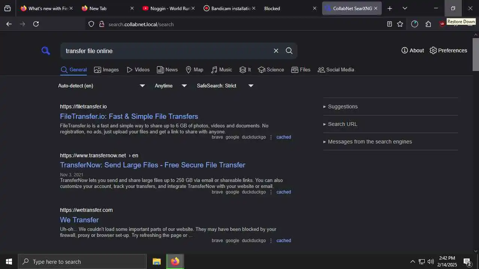Click the https://wetransfer.com URL text
Image resolution: width=479 pixels, height=269 pixels.
tap(86, 210)
